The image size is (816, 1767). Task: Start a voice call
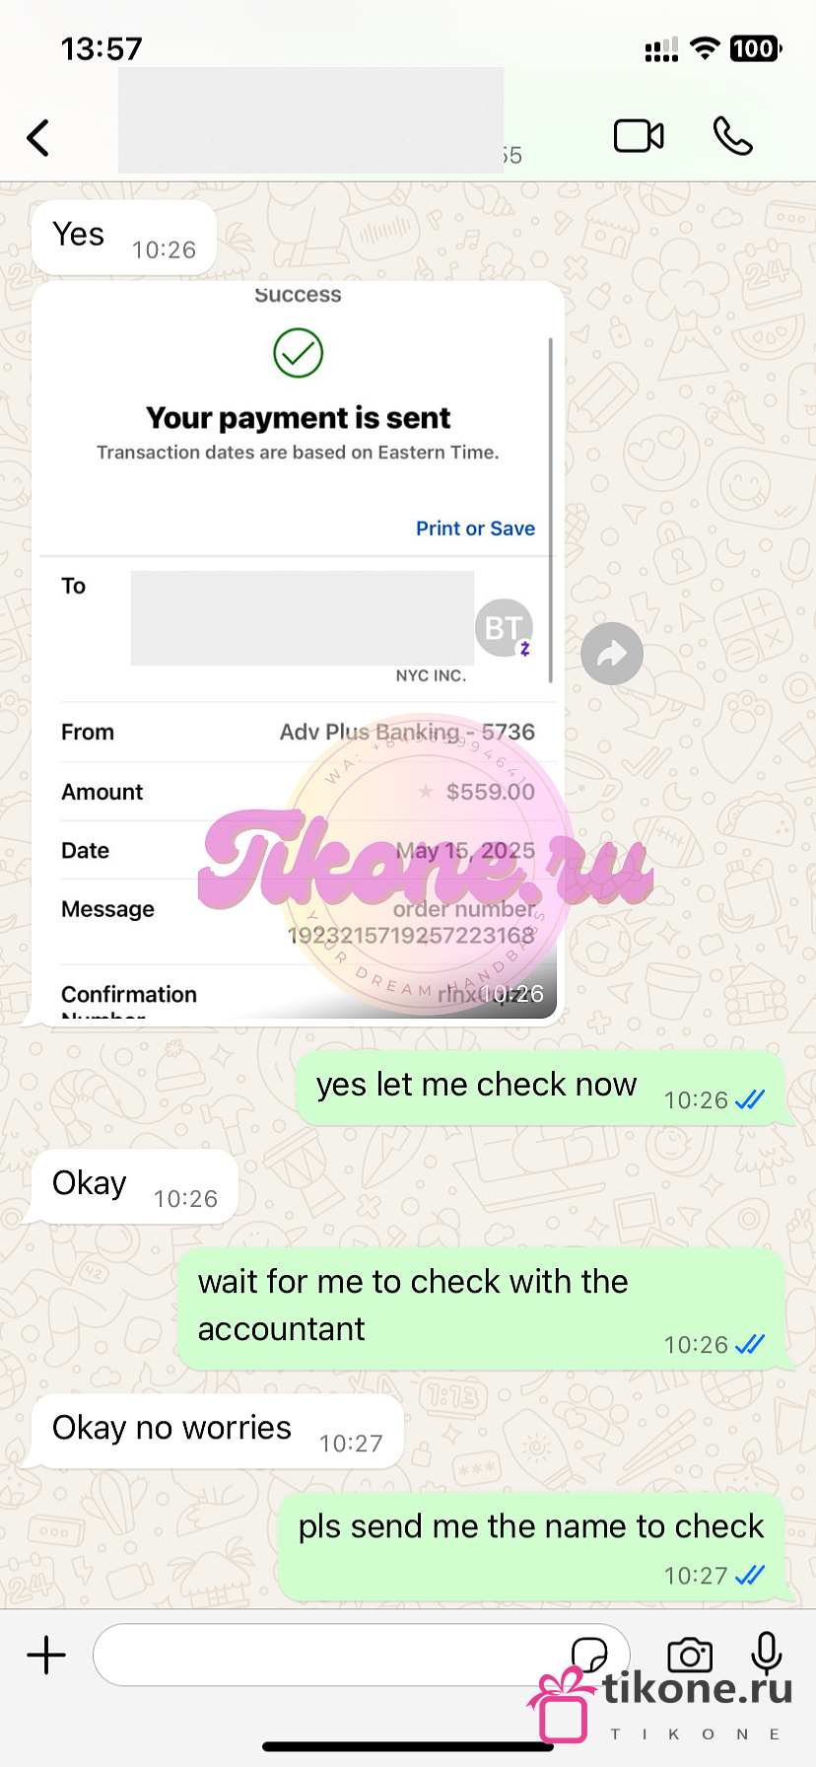[732, 136]
